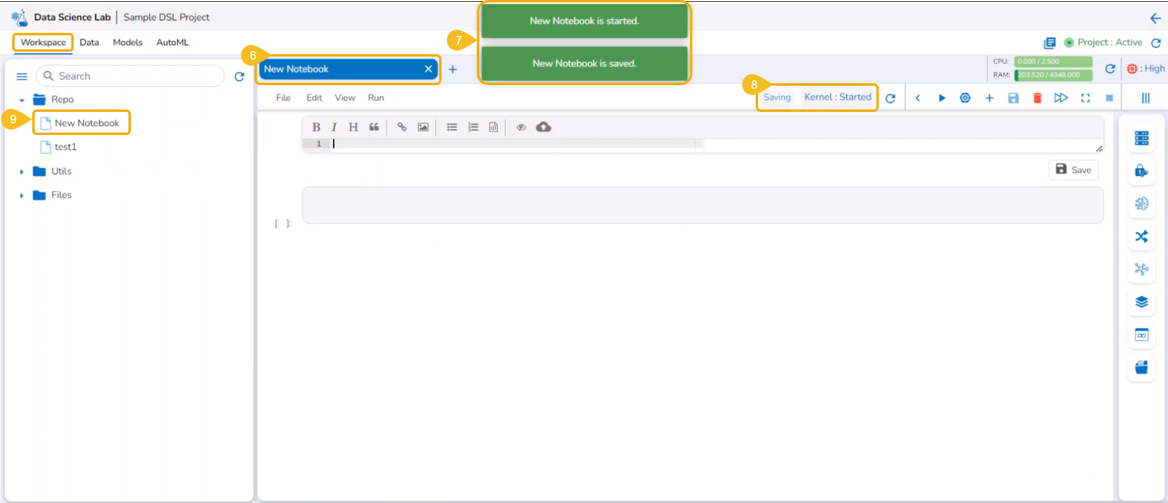Insert a code block
This screenshot has height=503, width=1168.
(x=493, y=127)
